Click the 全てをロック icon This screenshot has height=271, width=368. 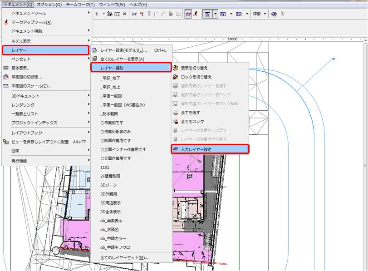pyautogui.click(x=176, y=122)
